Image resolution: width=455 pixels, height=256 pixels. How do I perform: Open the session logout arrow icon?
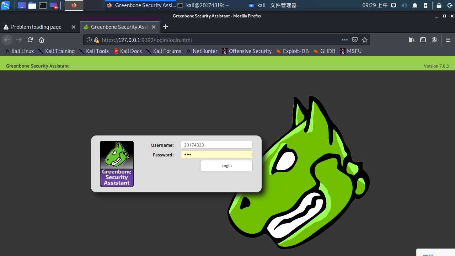click(449, 5)
